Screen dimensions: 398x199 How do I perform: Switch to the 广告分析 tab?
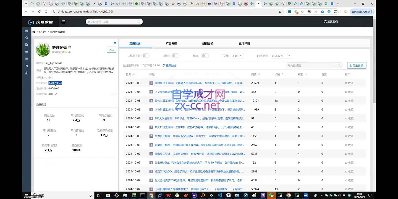(171, 43)
